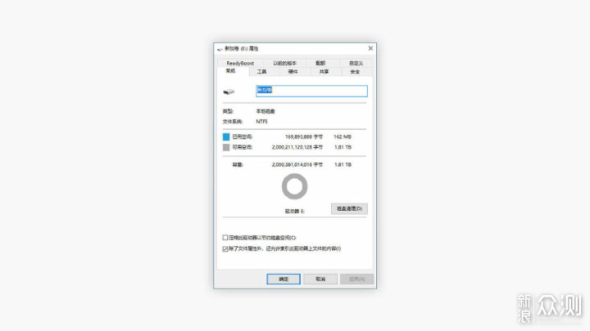Click the drive icon beside the volume name
The height and width of the screenshot is (331, 590).
(x=229, y=91)
